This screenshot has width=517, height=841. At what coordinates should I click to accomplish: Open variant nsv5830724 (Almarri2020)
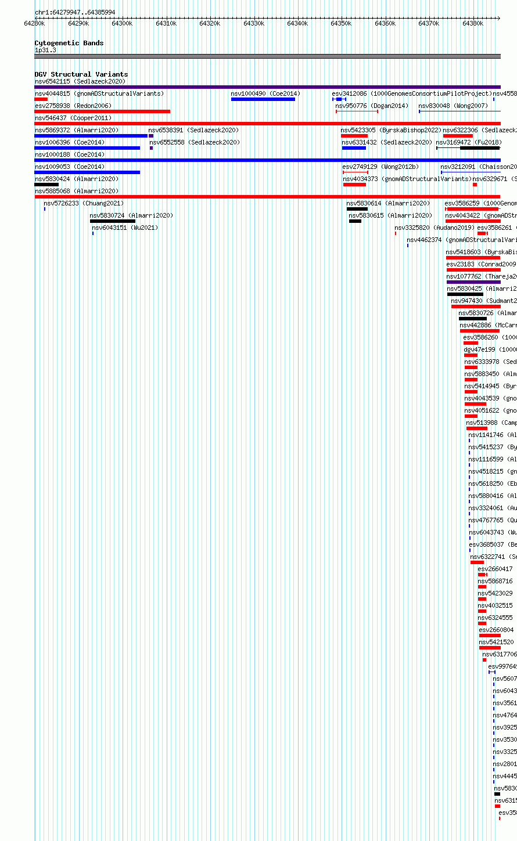[x=131, y=215]
